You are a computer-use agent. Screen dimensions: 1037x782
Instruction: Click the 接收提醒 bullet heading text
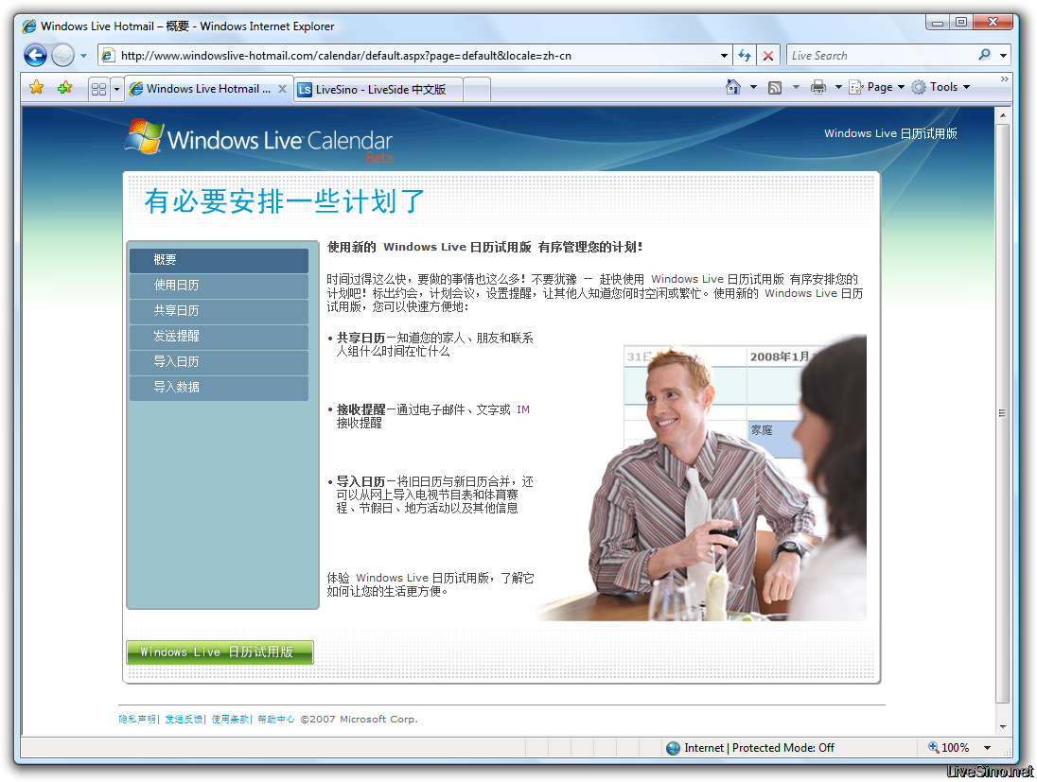click(x=360, y=409)
